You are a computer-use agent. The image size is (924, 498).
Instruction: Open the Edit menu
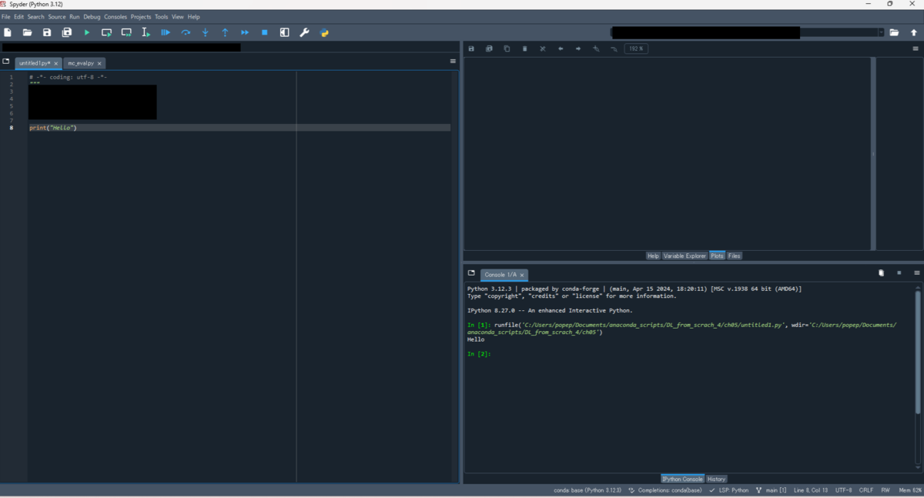click(x=19, y=17)
